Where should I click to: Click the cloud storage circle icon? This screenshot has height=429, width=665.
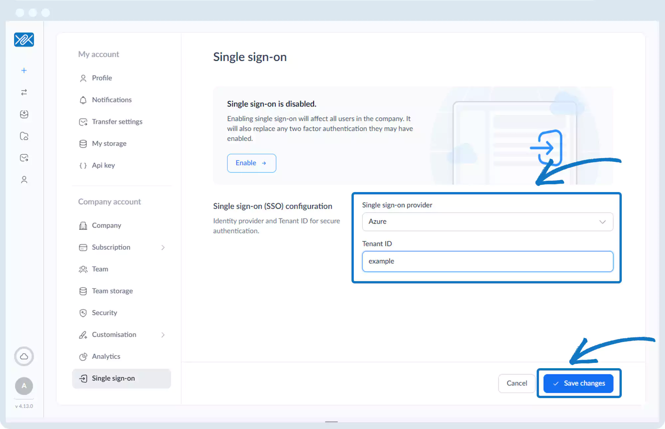[24, 357]
